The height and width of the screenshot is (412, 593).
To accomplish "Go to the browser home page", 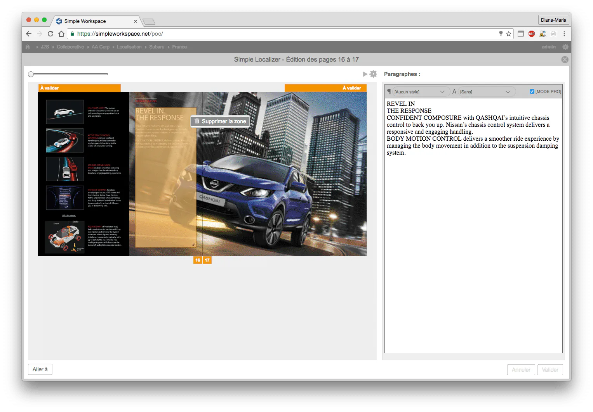I will [x=61, y=34].
